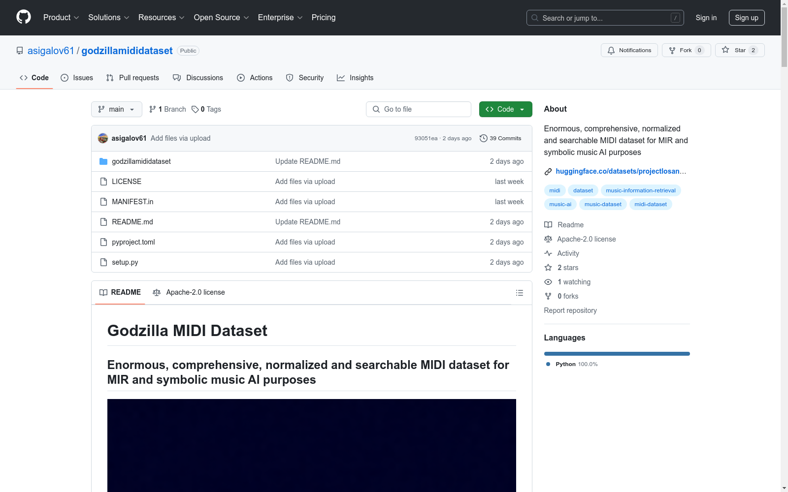This screenshot has width=788, height=492.
Task: Click the music-ai topic tag
Action: point(560,204)
